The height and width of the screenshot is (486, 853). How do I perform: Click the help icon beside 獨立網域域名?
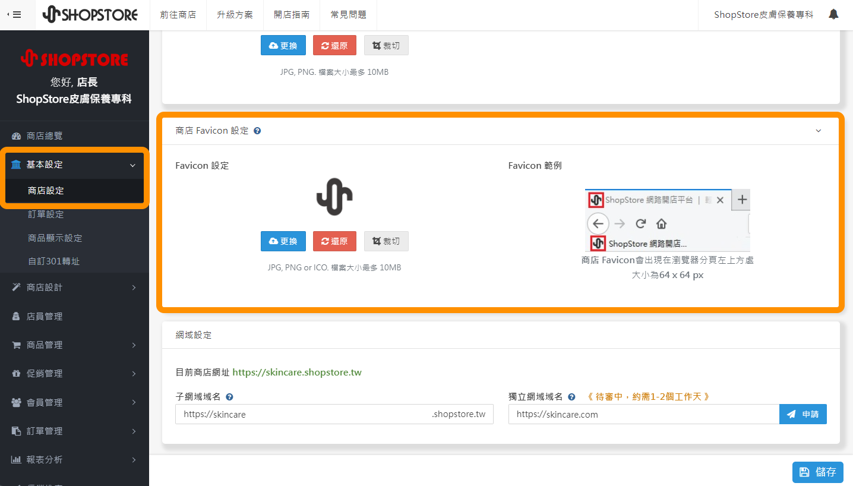coord(571,397)
